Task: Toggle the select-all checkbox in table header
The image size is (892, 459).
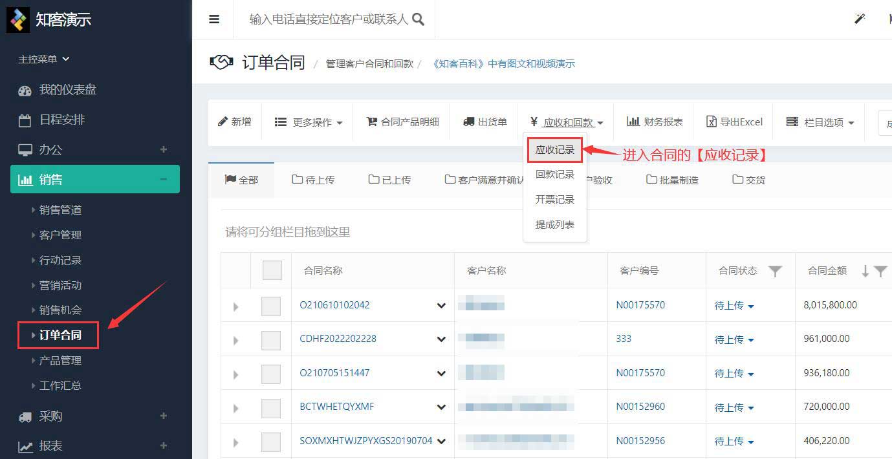Action: 272,271
